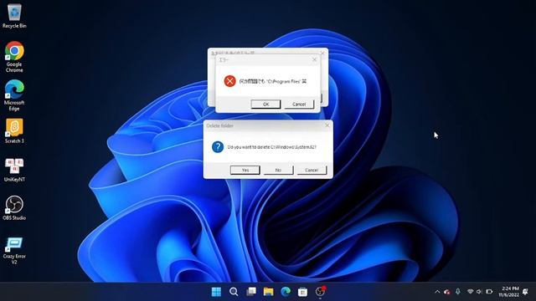Select the OBS Studio desktop shortcut
Image resolution: width=536 pixels, height=301 pixels.
point(14,208)
